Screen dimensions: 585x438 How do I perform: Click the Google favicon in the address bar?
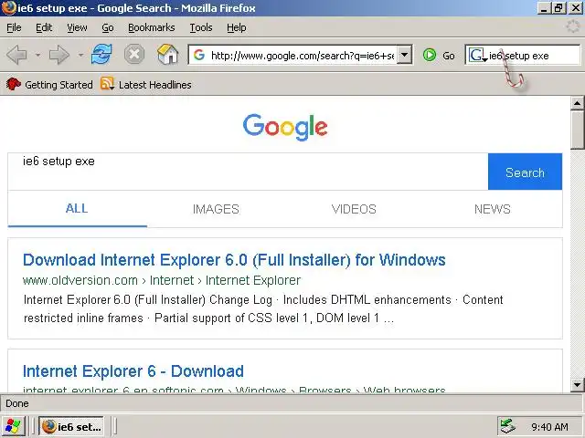tap(199, 55)
